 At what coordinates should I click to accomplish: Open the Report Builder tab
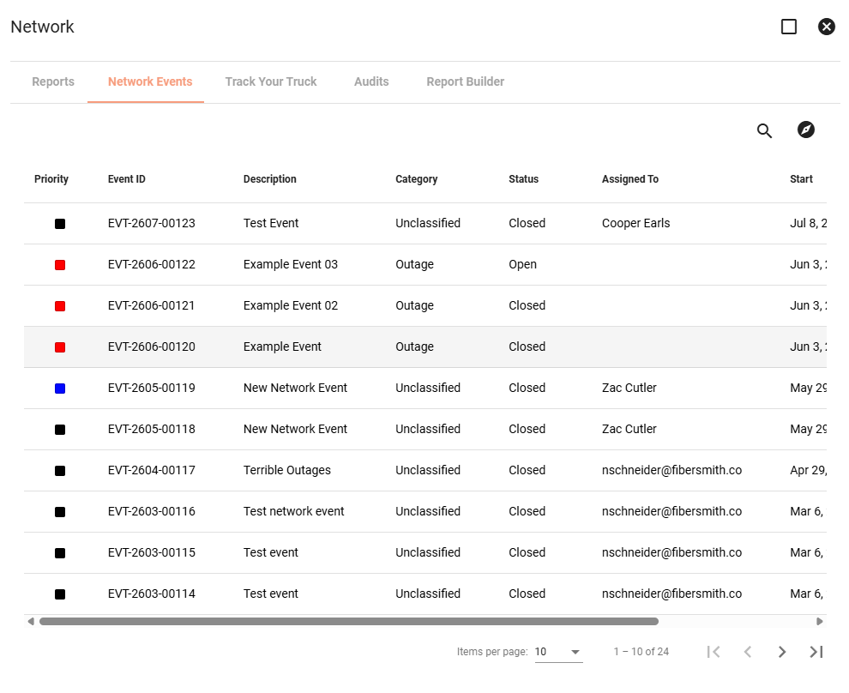pyautogui.click(x=465, y=81)
